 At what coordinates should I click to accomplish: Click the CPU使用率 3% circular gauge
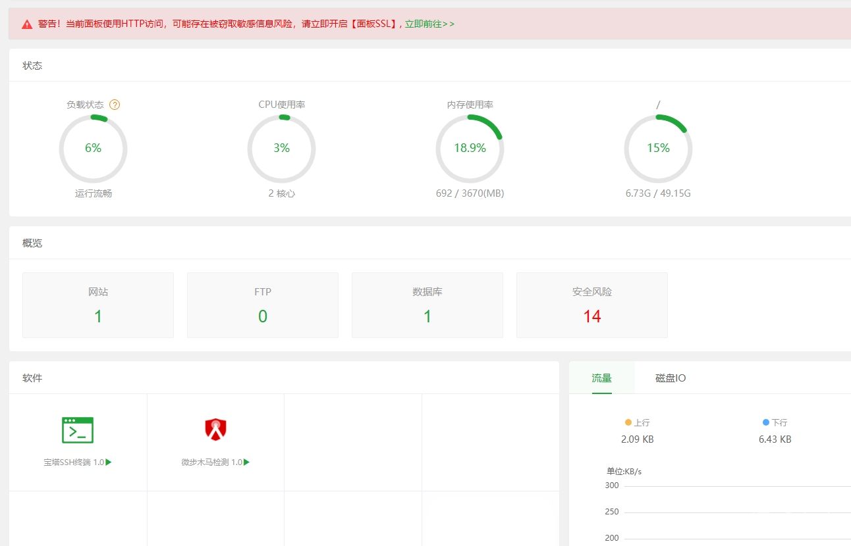pos(281,149)
